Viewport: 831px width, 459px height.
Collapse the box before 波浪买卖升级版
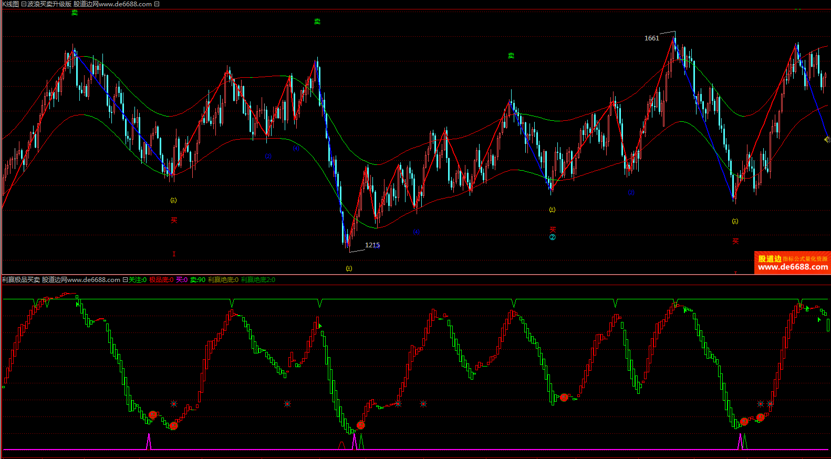24,4
